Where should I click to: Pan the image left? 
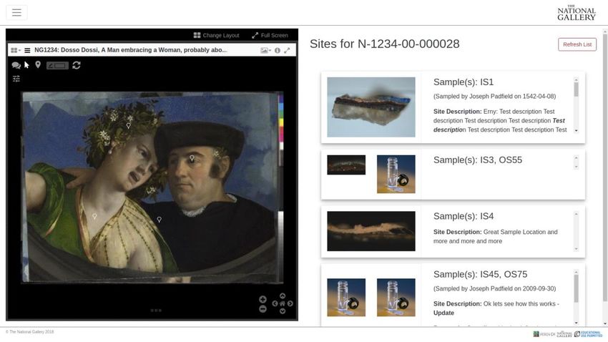(x=275, y=303)
